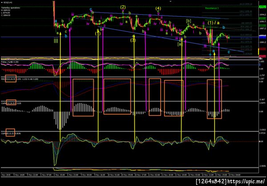Click the '6 Nov 15:00' time axis label
The height and width of the screenshot is (186, 267).
tap(59, 174)
